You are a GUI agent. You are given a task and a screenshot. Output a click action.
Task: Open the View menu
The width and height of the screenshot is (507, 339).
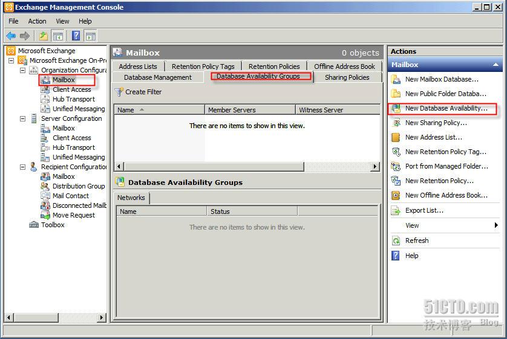(x=62, y=21)
